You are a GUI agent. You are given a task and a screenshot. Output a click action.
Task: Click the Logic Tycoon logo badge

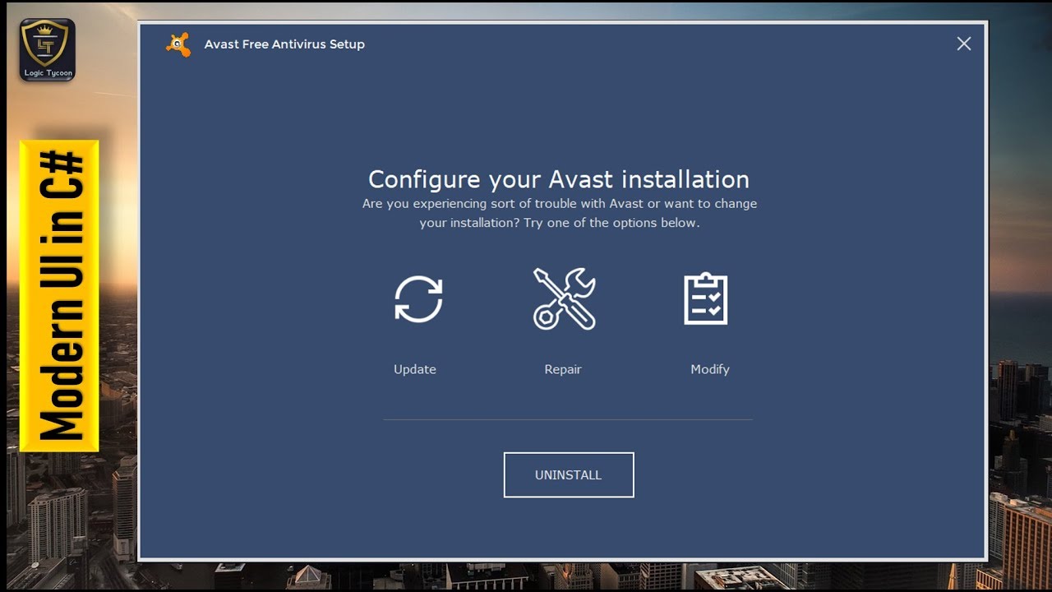pos(48,50)
